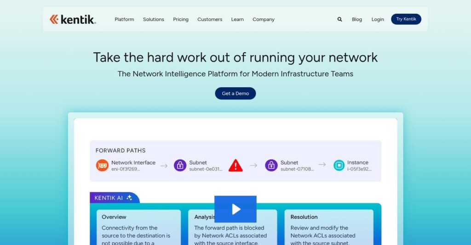Click the Kentik AI sparkle icon

click(129, 198)
